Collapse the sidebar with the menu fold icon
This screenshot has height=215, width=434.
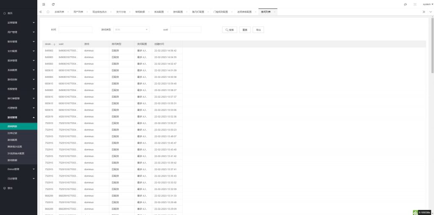[x=44, y=4]
